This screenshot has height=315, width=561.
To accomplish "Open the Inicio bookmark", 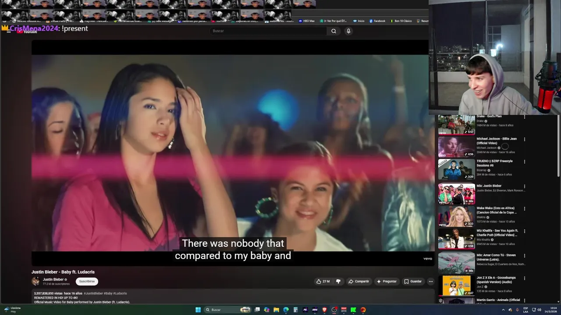I will pos(359,21).
